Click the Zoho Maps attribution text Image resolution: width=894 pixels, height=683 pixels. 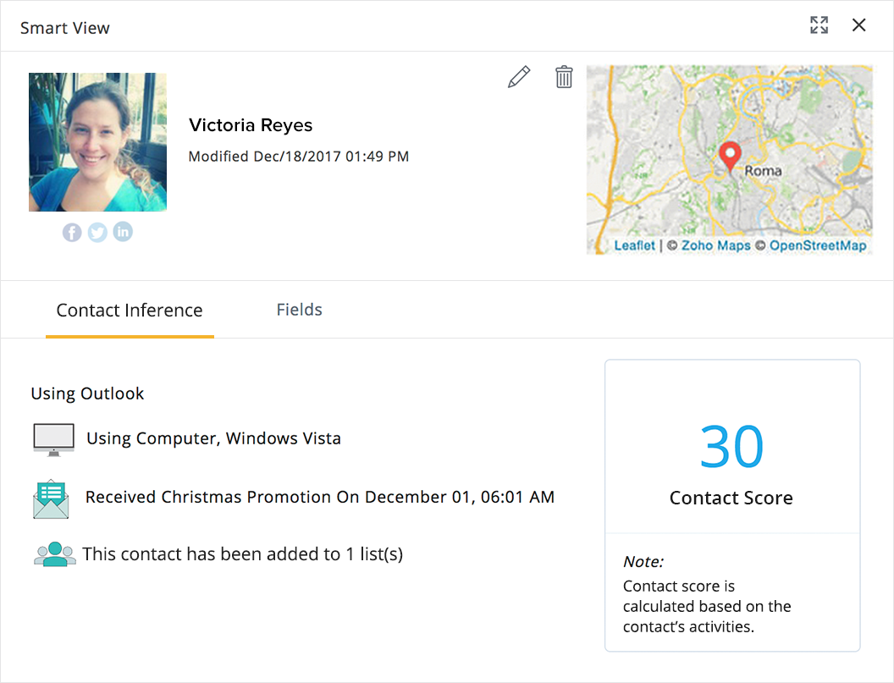(x=715, y=245)
